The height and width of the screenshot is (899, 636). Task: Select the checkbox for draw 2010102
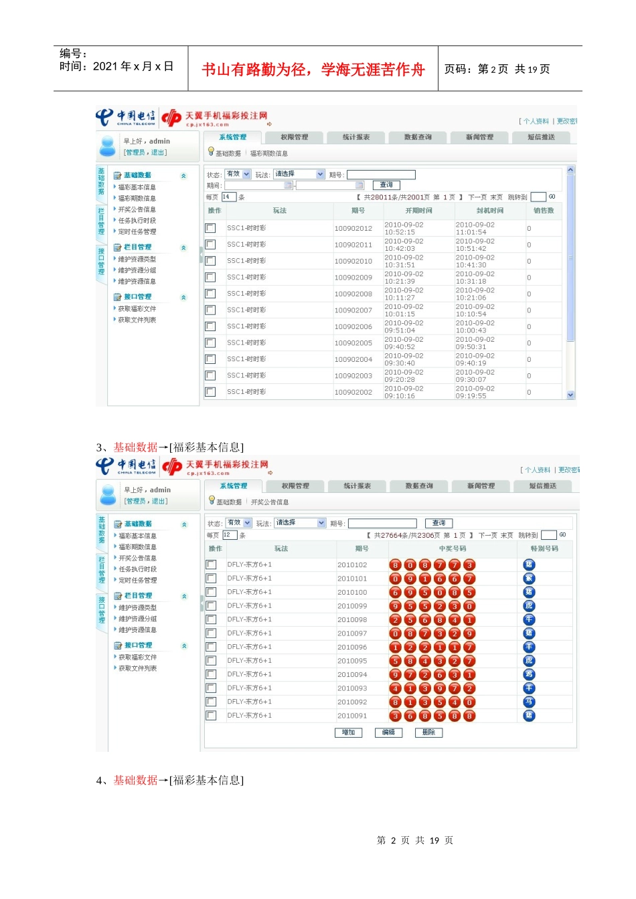(x=211, y=565)
